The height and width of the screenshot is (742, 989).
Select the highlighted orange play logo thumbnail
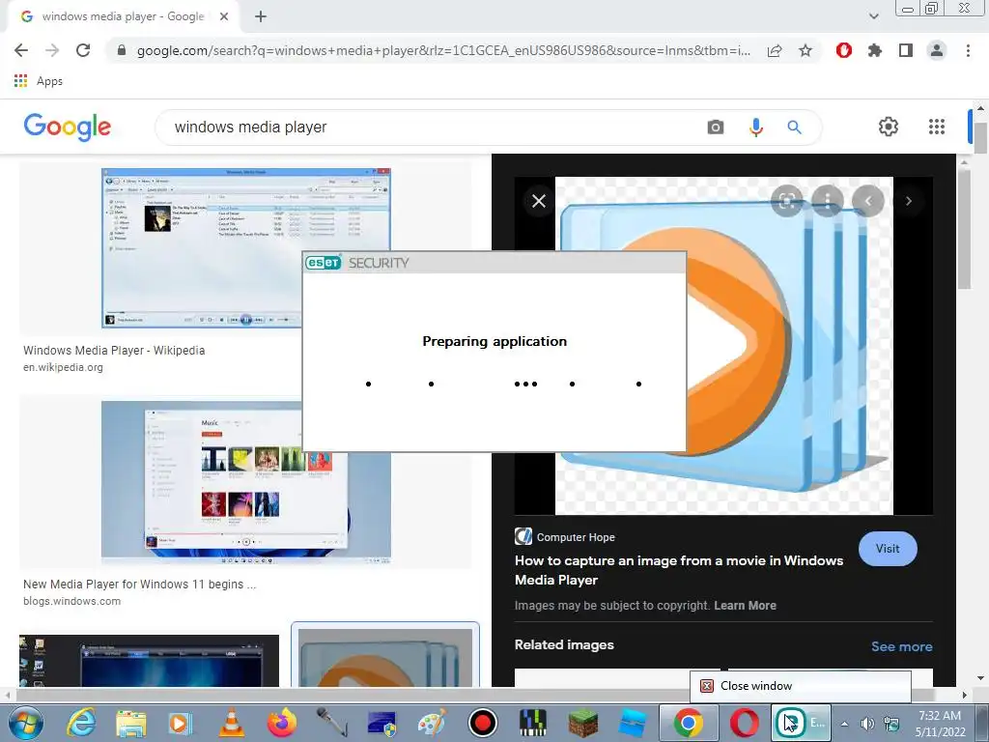tap(384, 656)
